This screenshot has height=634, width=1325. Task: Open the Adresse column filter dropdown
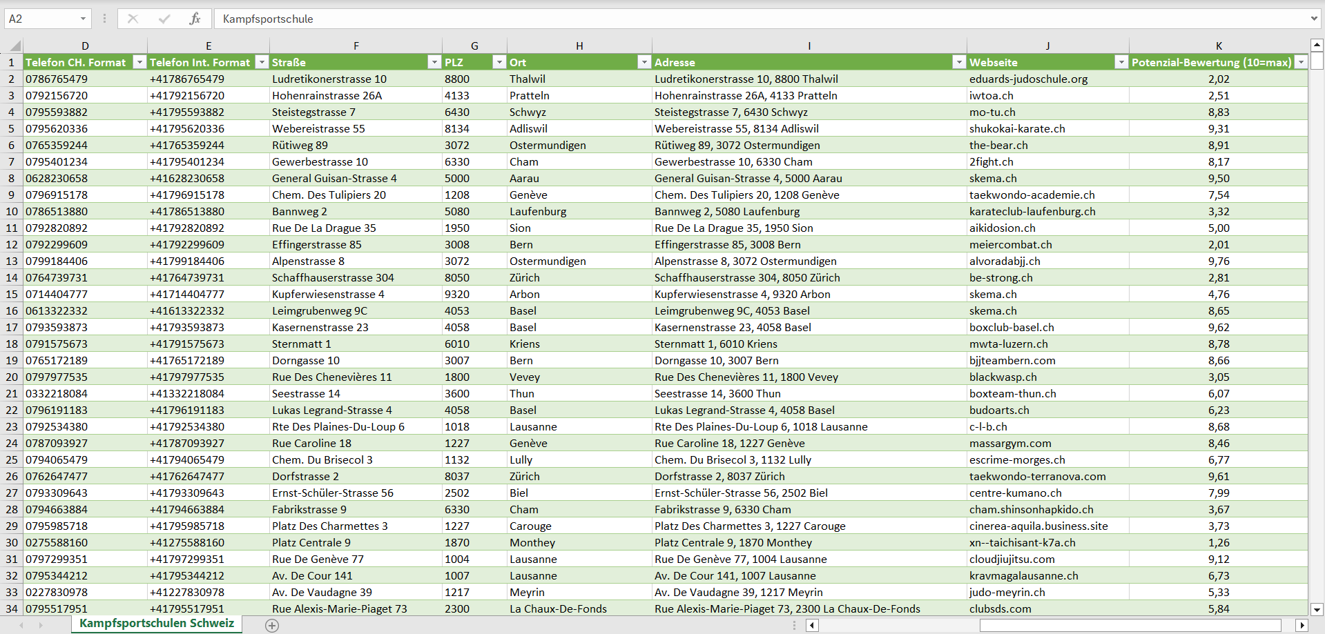click(x=959, y=62)
